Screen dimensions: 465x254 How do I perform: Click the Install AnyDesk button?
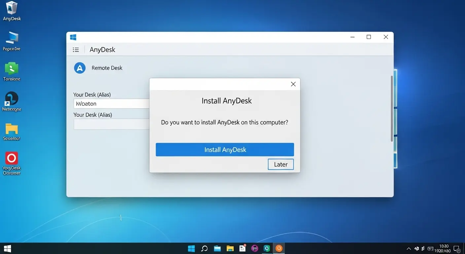click(x=225, y=149)
